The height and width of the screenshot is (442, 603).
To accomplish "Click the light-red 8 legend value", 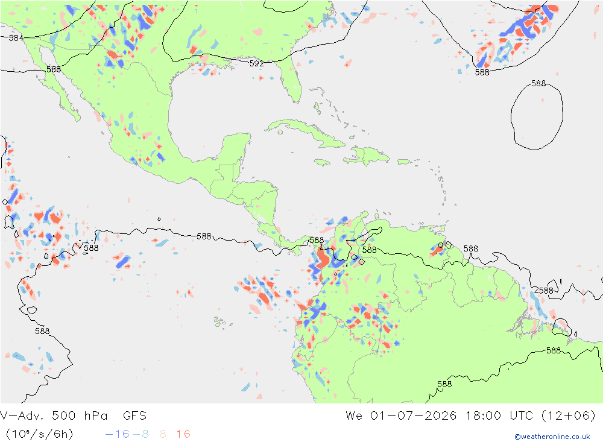I will (x=163, y=434).
